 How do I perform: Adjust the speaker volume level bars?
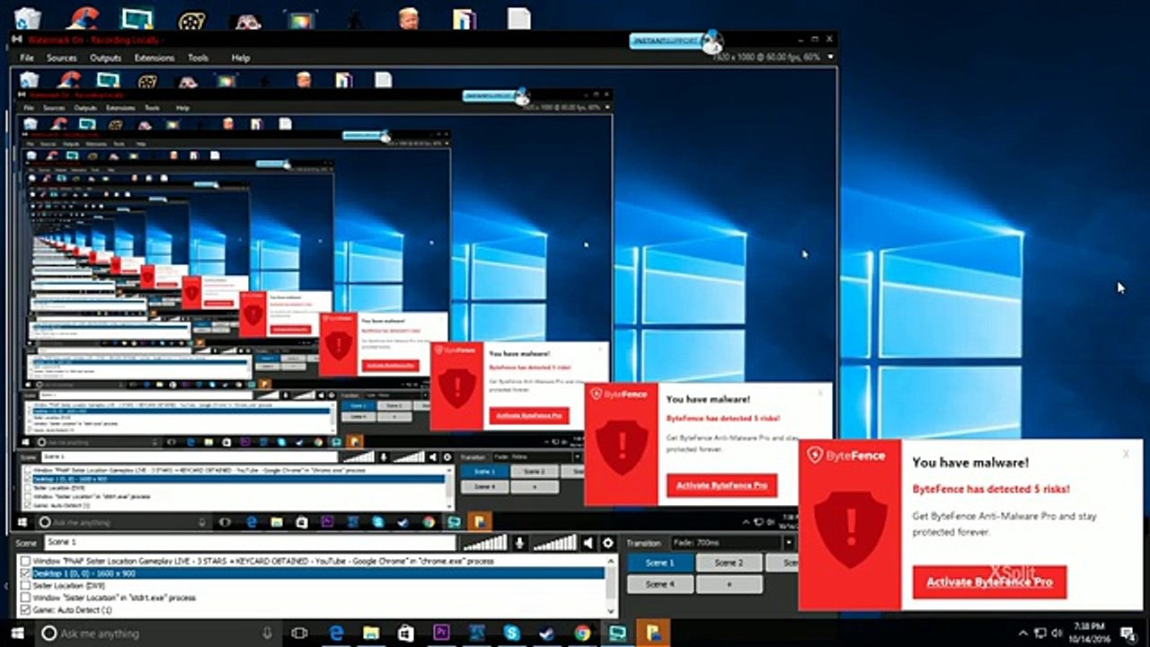coord(554,543)
